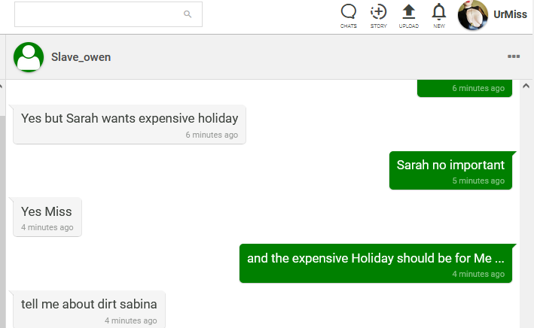
Task: Click the right-side scrollbar up arrow
Action: coord(526,86)
